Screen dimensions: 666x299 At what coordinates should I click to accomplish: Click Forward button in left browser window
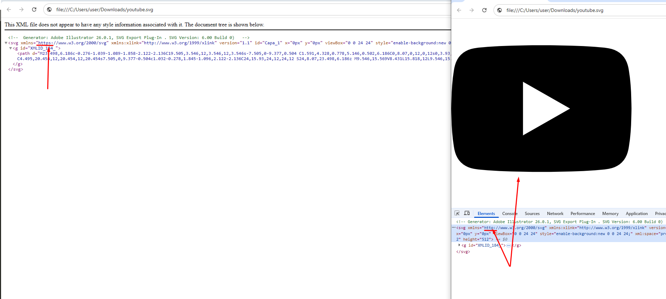coord(21,9)
